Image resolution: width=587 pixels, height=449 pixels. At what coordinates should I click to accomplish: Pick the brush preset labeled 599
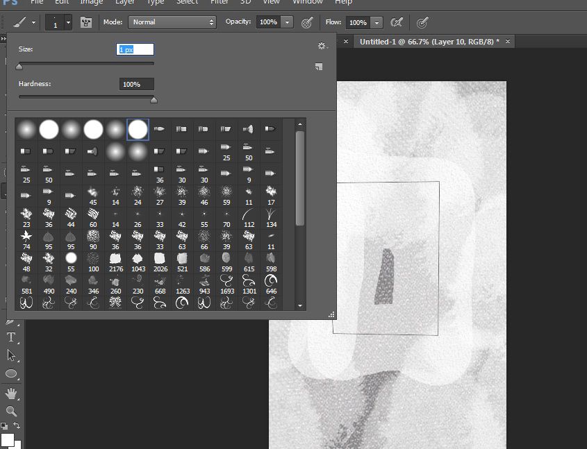coord(226,262)
